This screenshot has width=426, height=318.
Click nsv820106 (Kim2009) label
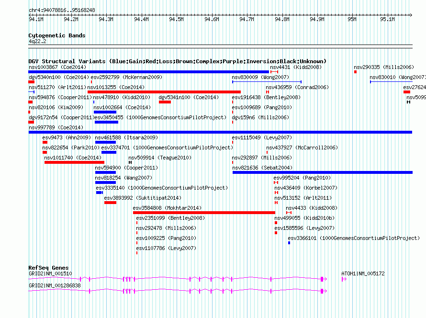coord(56,107)
